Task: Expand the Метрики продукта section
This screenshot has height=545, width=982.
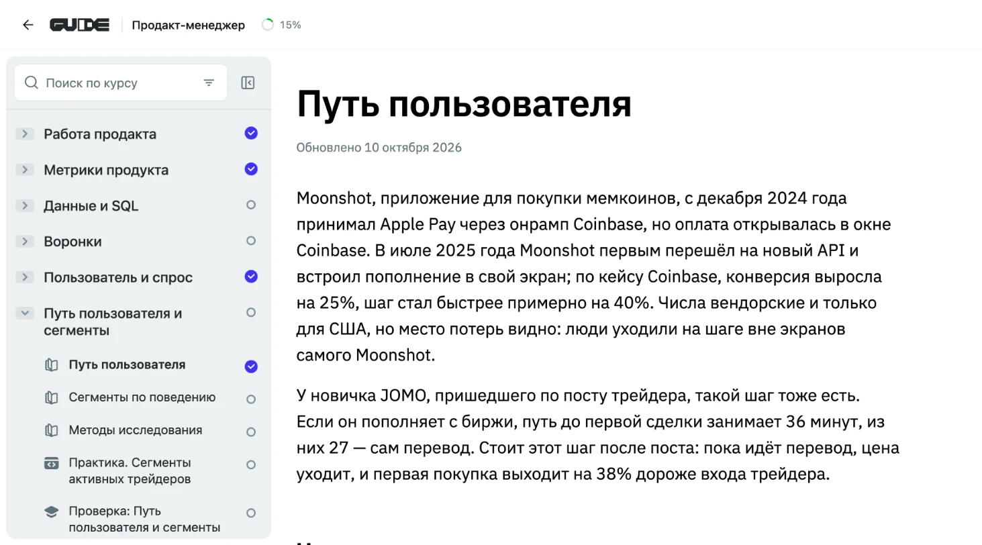Action: point(25,169)
